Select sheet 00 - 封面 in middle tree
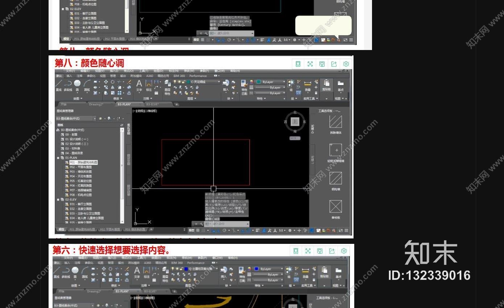 point(71,134)
